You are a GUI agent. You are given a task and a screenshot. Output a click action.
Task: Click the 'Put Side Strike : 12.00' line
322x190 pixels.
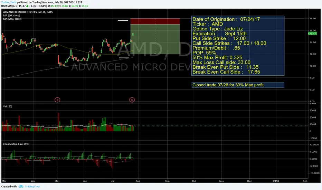[219, 38]
